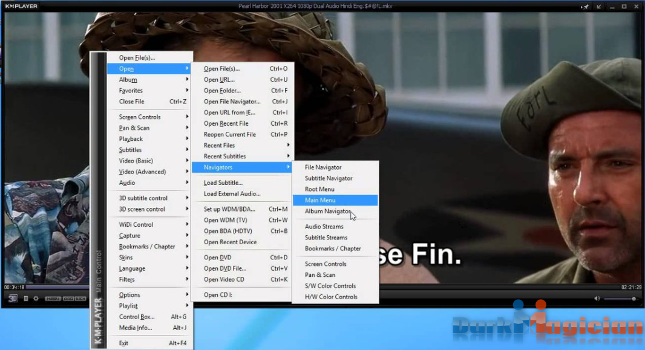Open the control box gear icon
Image resolution: width=645 pixels, height=350 pixels.
tap(36, 299)
